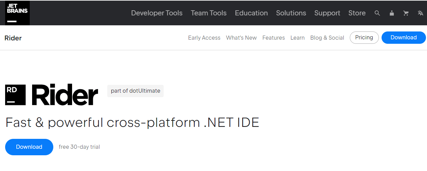Open the Team Tools menu
Screen dimensions: 427x171
[209, 13]
